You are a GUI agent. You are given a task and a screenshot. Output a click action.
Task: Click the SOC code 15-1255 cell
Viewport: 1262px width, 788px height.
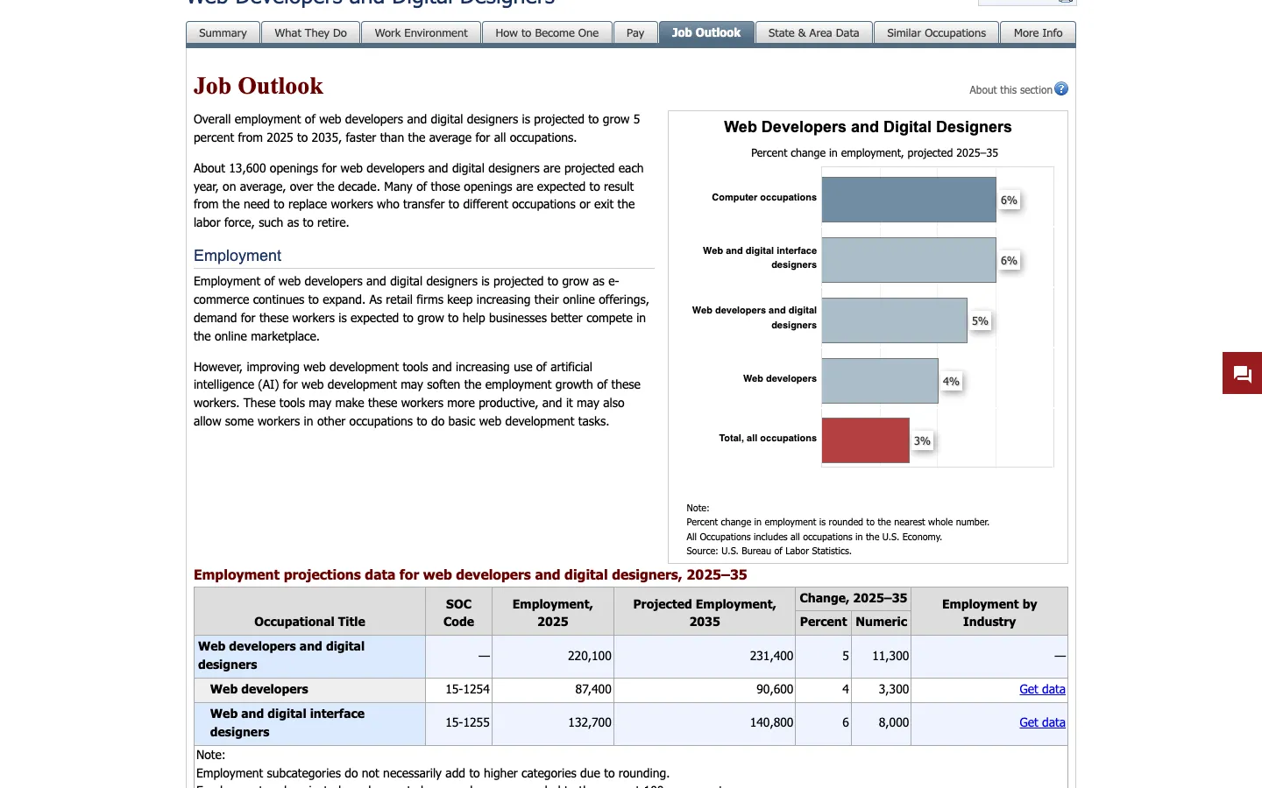459,723
